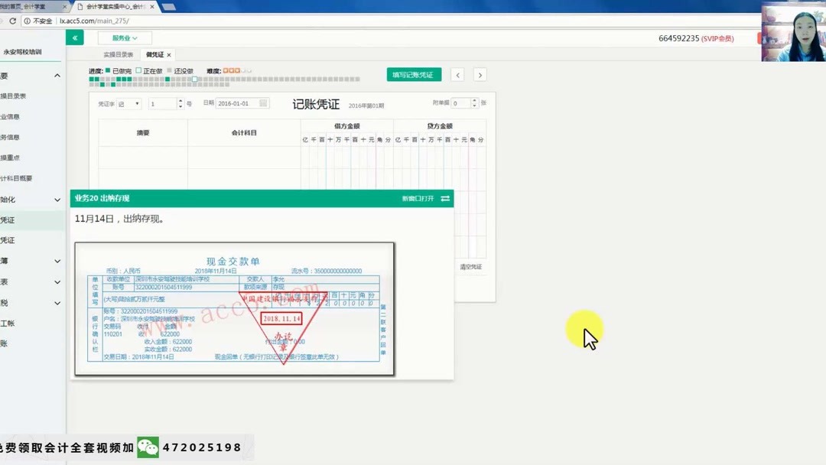Increase the voucher number with the stepper
The height and width of the screenshot is (465, 826).
click(x=180, y=100)
